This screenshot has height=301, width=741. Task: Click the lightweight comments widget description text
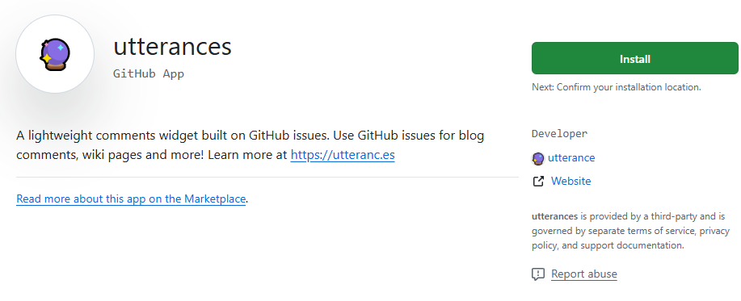coord(251,145)
